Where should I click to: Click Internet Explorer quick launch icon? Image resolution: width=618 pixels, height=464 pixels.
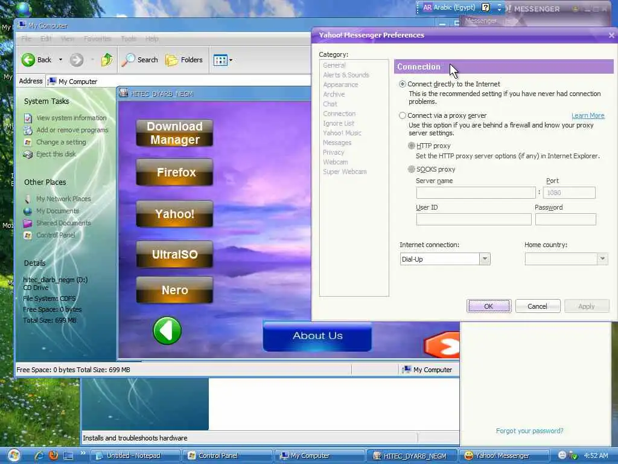39,456
